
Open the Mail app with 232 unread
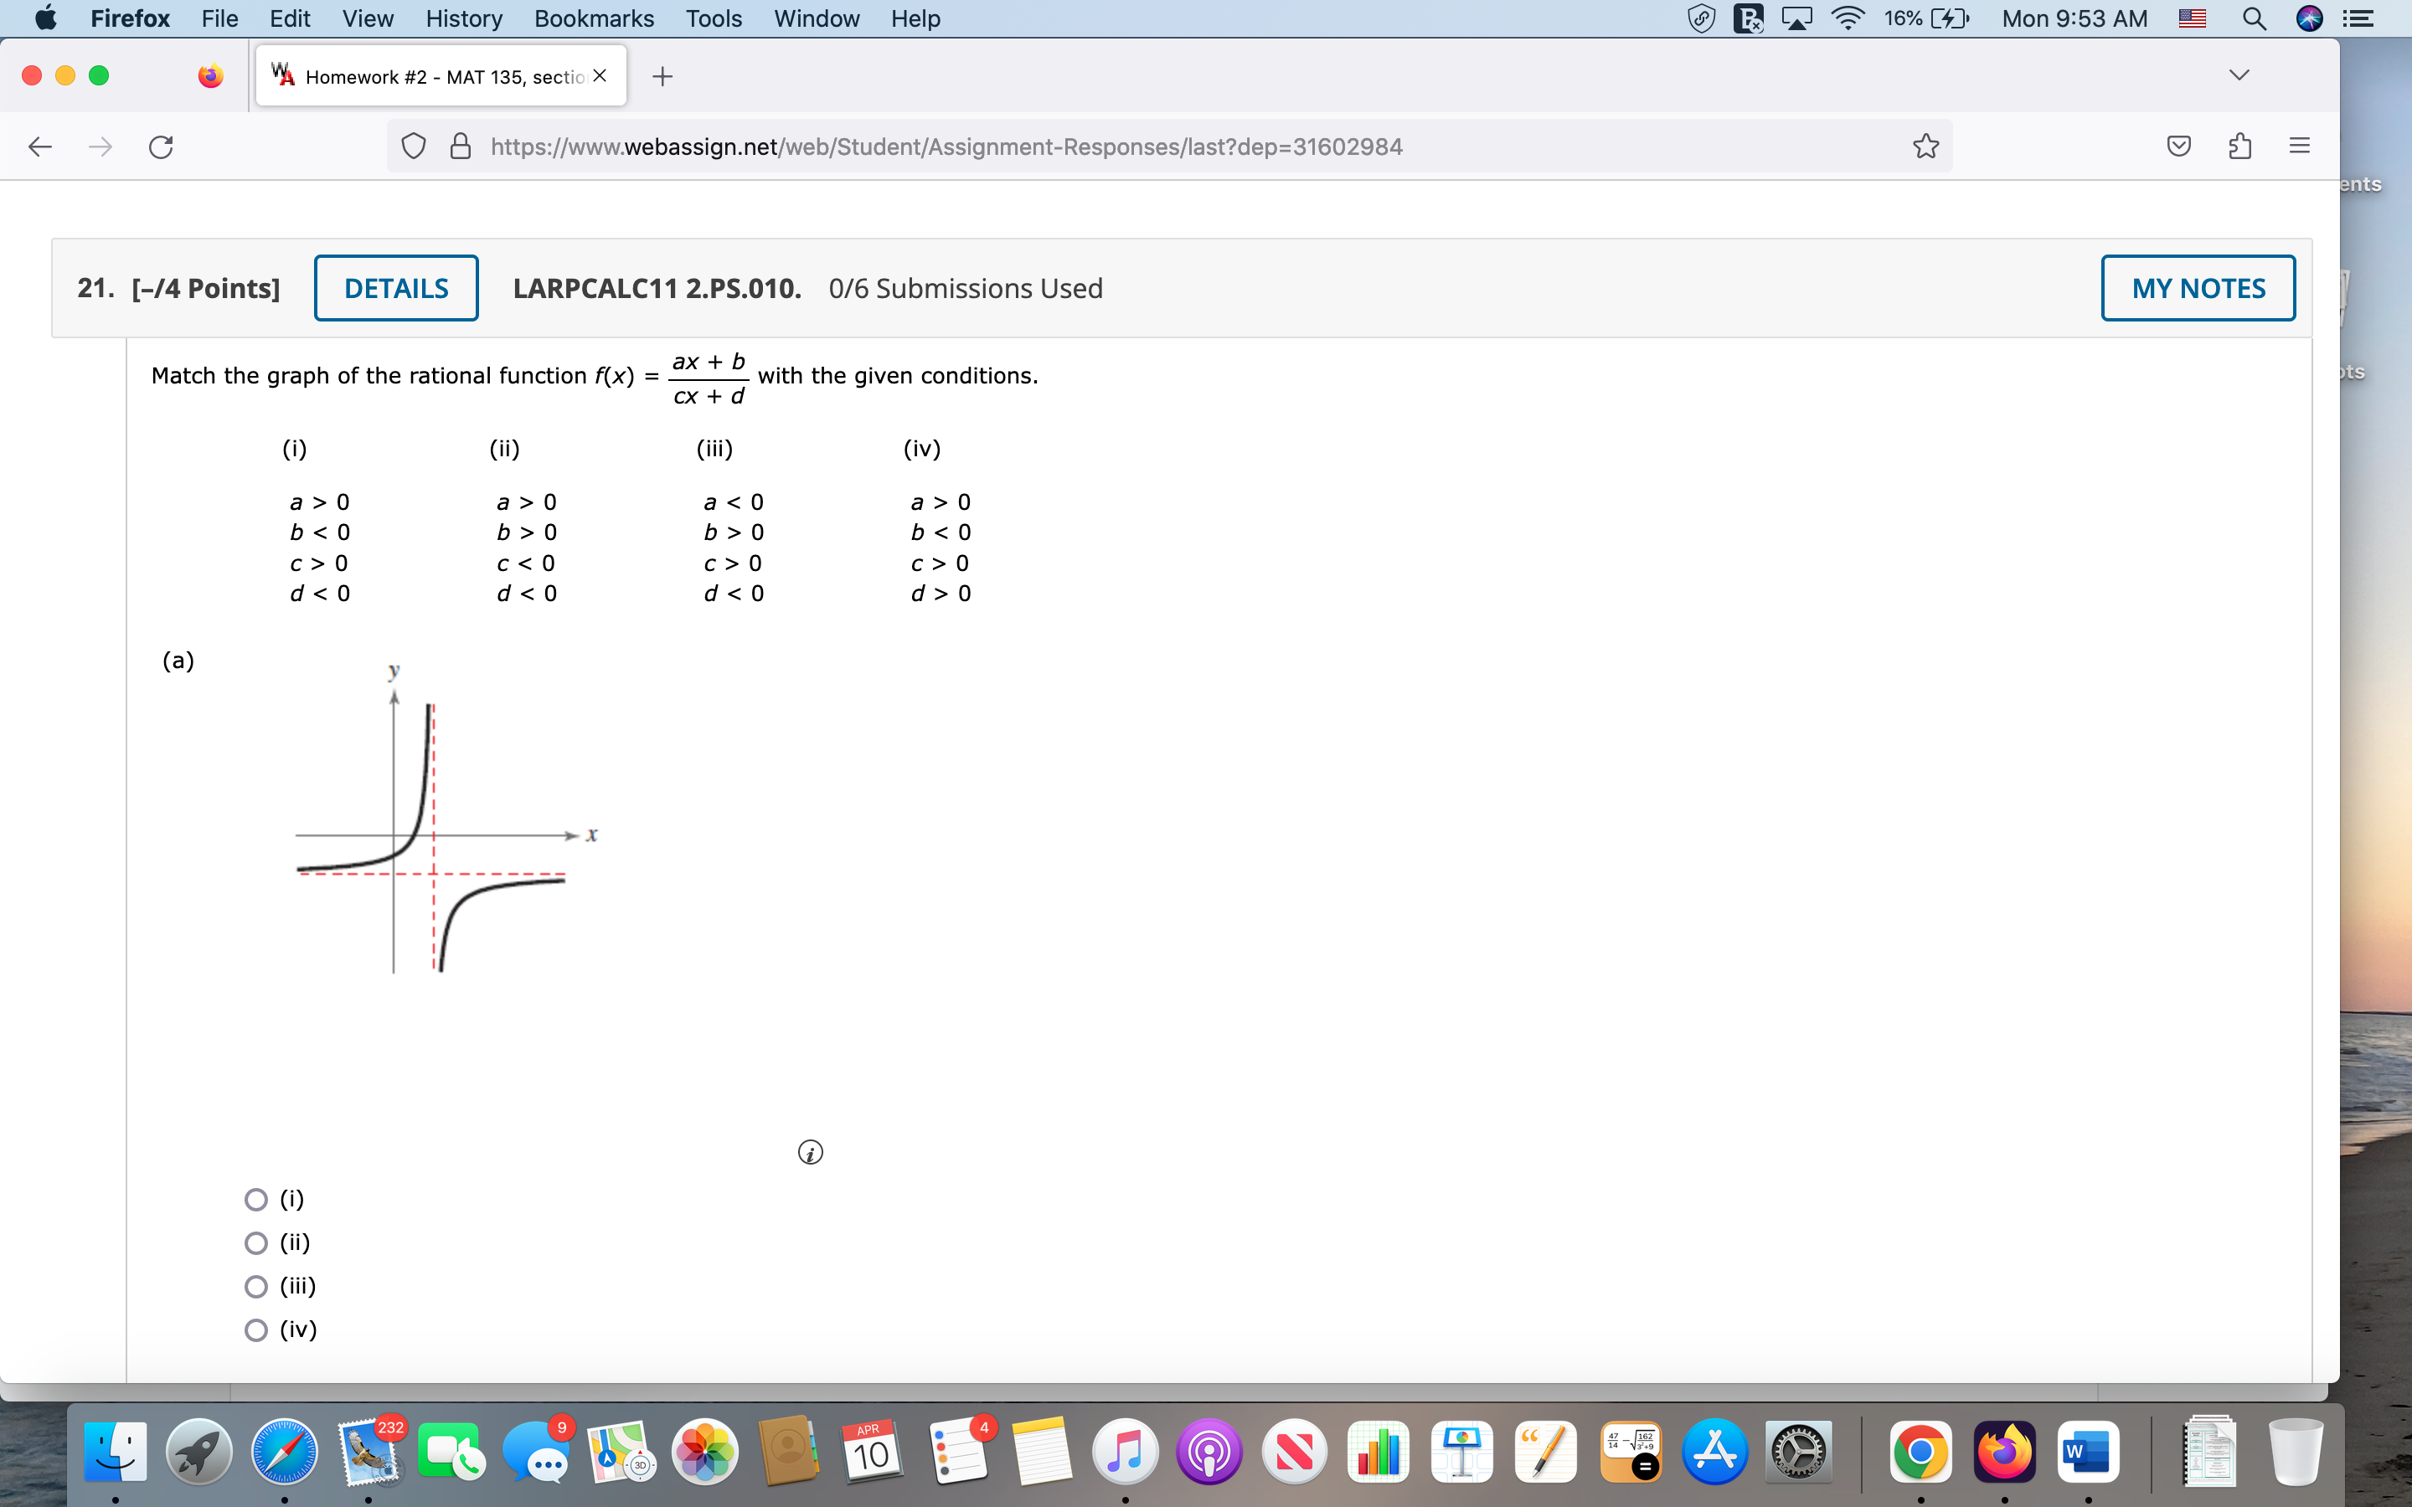367,1453
